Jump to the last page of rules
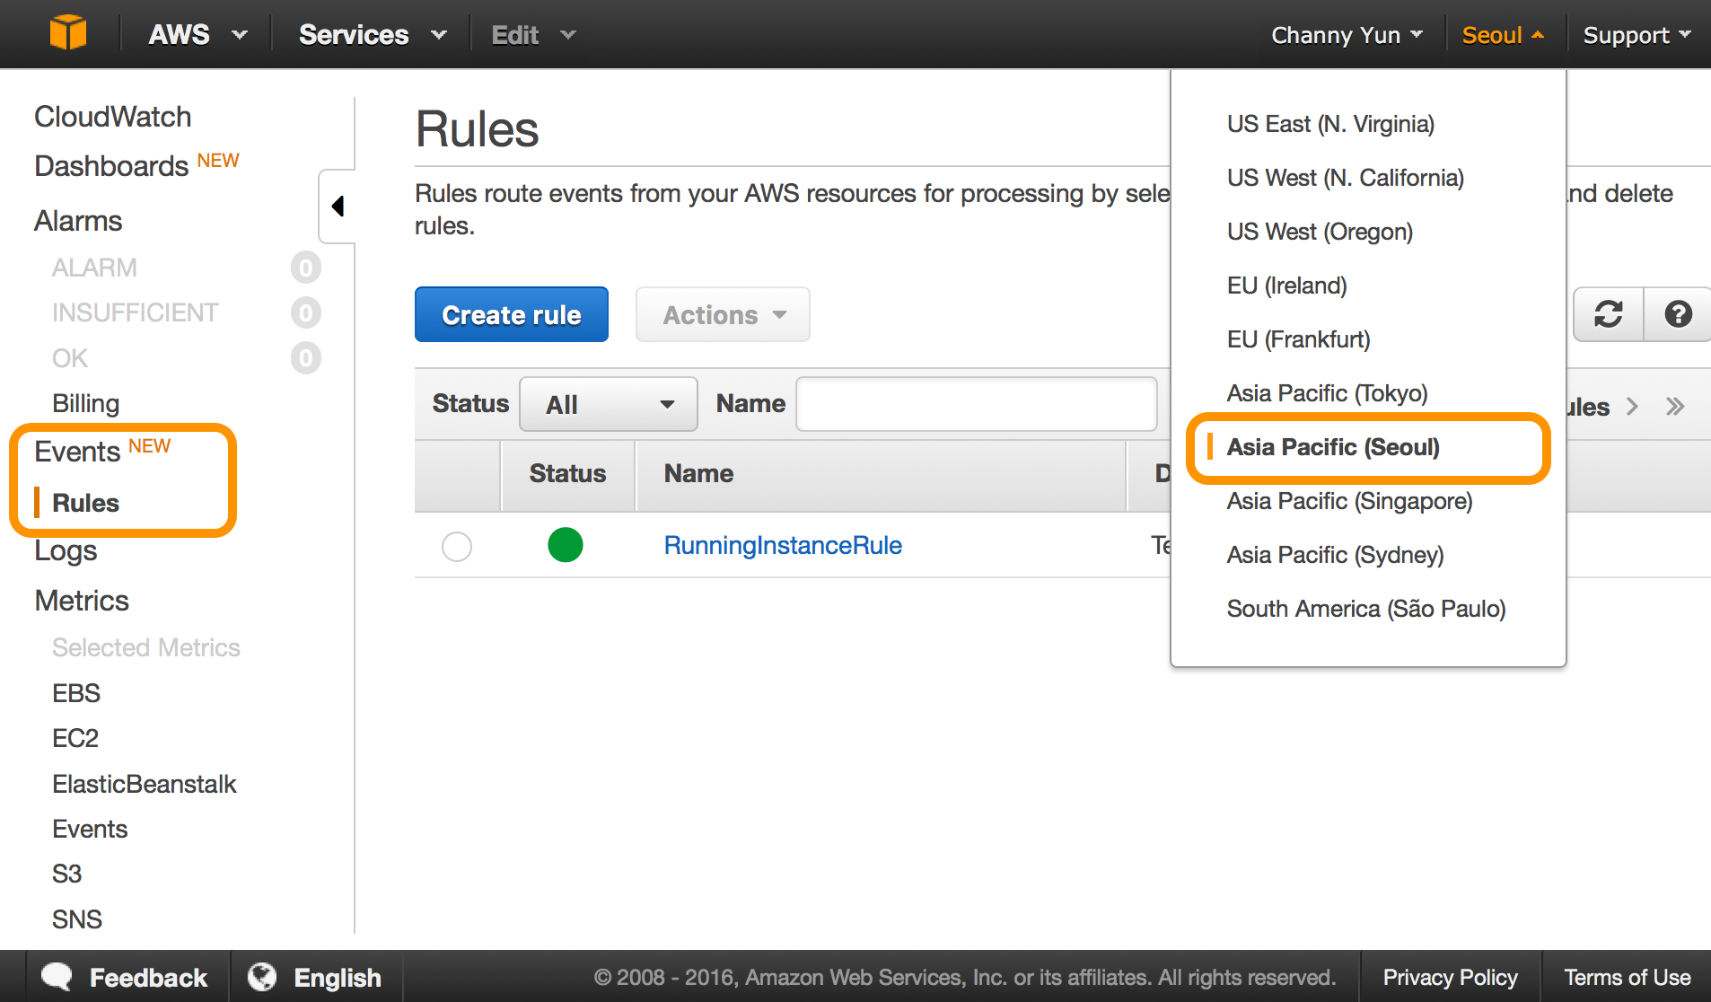This screenshot has width=1711, height=1002. (1675, 407)
